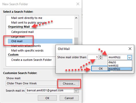Confirm New Search Folder with OK
Screen dimensions: 136x103
coord(47,98)
